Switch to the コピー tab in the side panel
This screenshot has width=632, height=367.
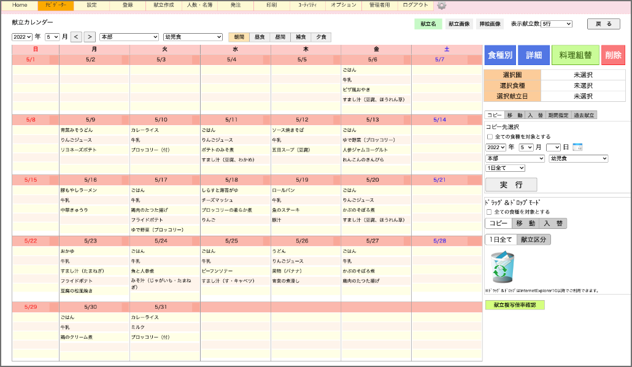(x=495, y=115)
